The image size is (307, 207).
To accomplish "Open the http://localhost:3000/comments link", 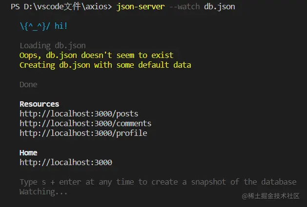I will pyautogui.click(x=85, y=124).
